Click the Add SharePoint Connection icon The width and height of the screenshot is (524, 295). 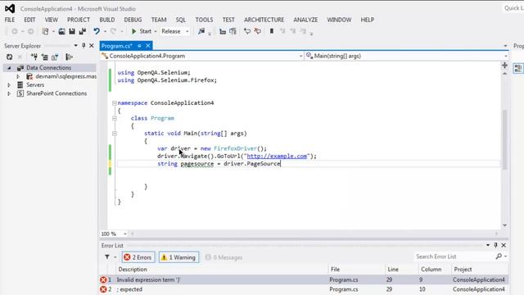[55, 57]
